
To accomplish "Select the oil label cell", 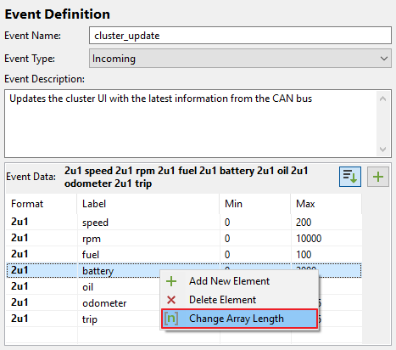I will coord(119,287).
